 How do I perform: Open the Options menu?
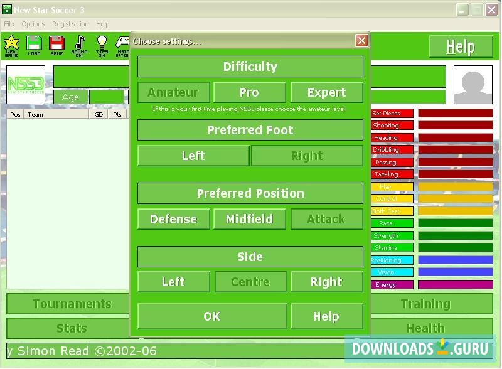(x=33, y=24)
